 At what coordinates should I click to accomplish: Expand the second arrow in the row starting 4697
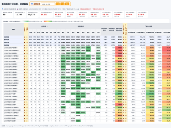coord(27,40)
